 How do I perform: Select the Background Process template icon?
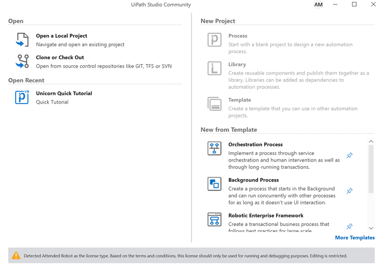[x=214, y=184]
